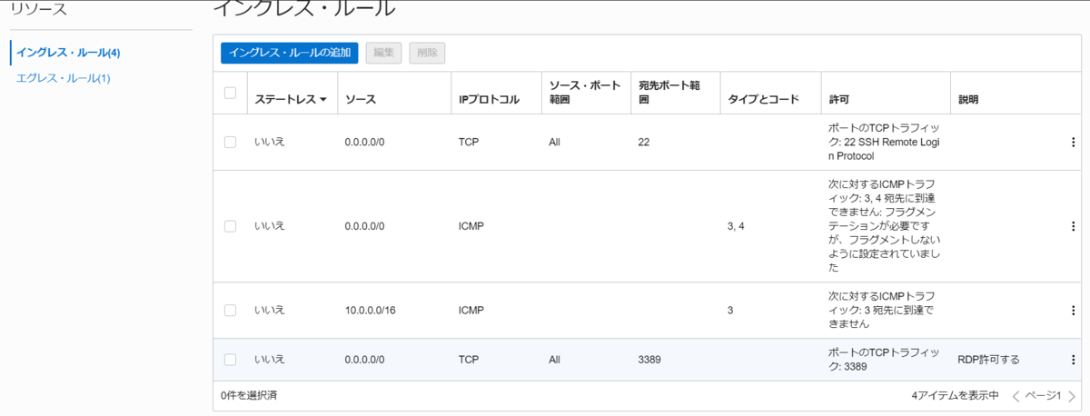Go to next page arrow
Viewport: 1090px width, 416px height.
[1071, 396]
